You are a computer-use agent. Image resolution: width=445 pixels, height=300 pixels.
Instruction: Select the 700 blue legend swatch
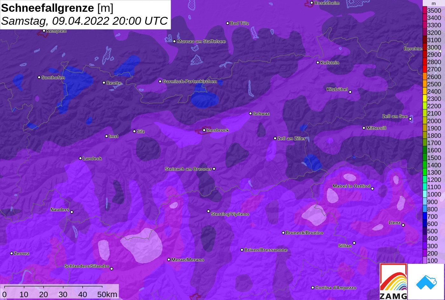click(x=425, y=217)
